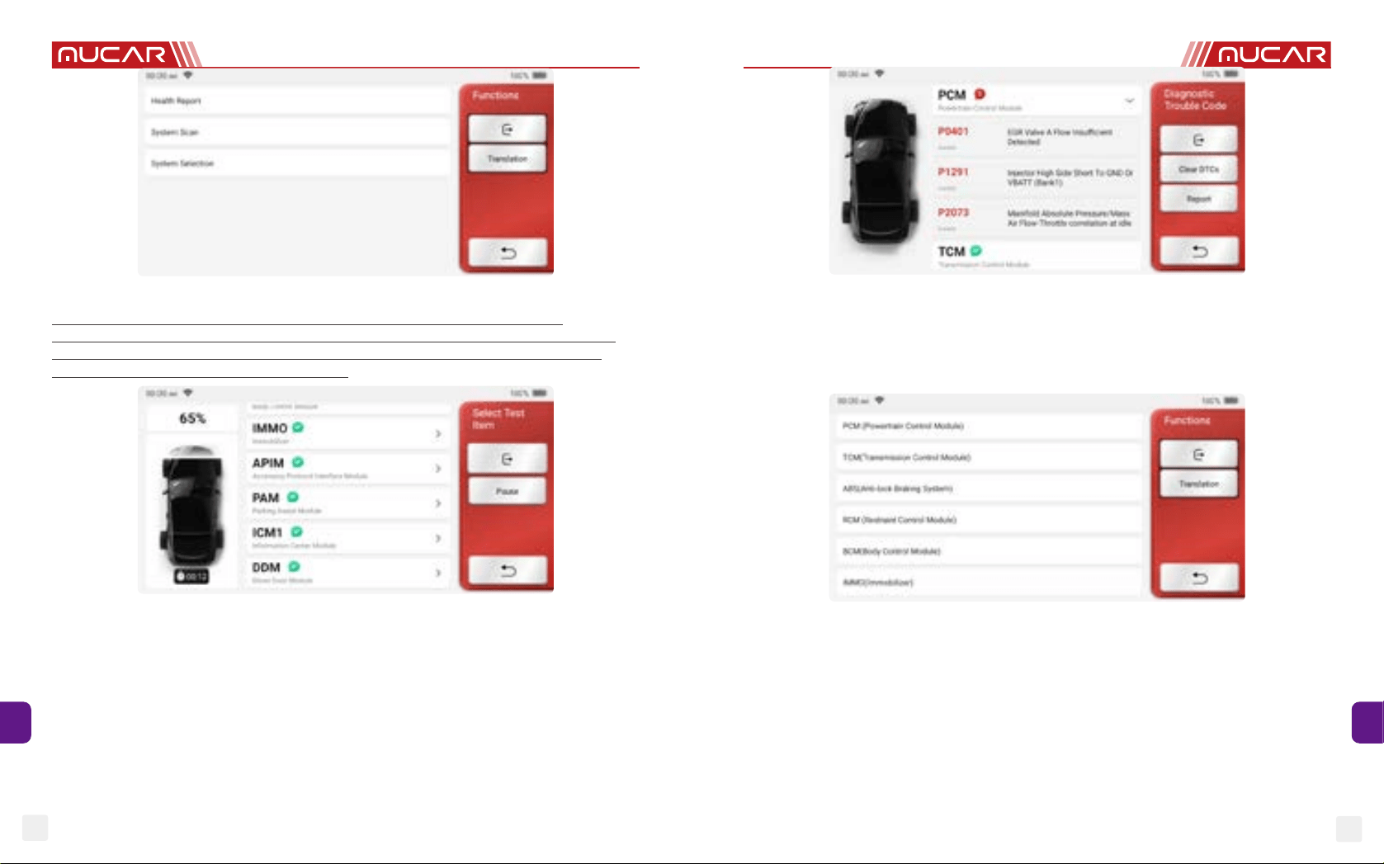The image size is (1384, 864).
Task: Choose IMMO (Immobilizer) list entry
Action: pyautogui.click(x=990, y=583)
